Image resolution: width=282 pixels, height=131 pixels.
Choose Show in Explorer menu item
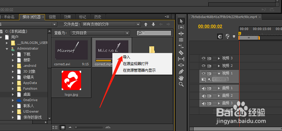point(139,70)
